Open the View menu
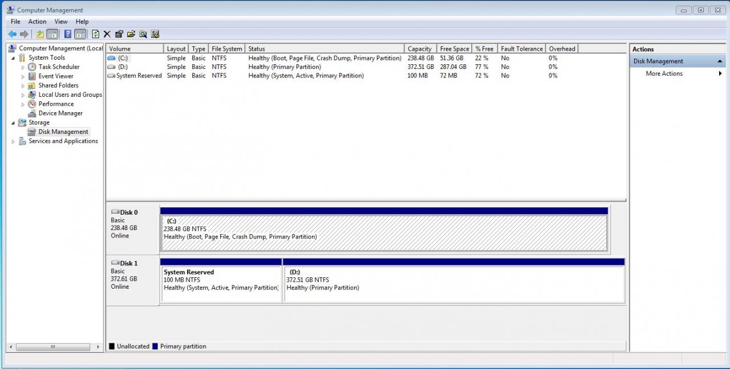Viewport: 730px width, 369px height. [61, 22]
